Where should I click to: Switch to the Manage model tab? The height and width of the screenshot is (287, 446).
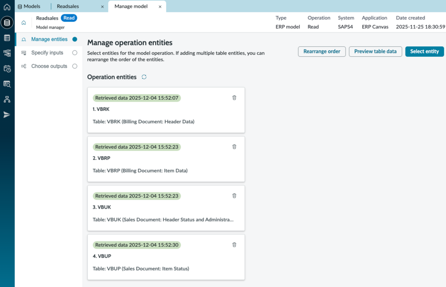point(131,6)
